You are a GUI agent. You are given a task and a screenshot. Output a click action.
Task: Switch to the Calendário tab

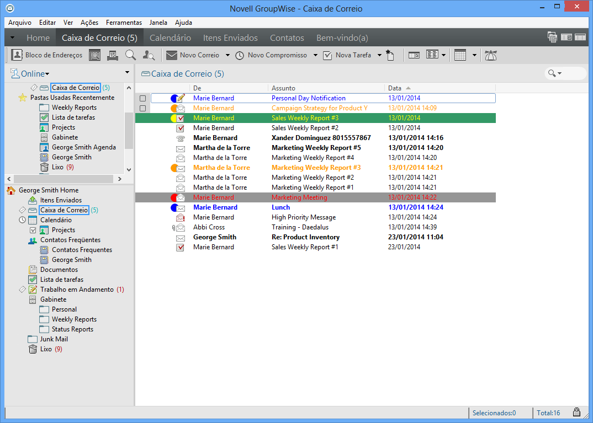tap(170, 38)
